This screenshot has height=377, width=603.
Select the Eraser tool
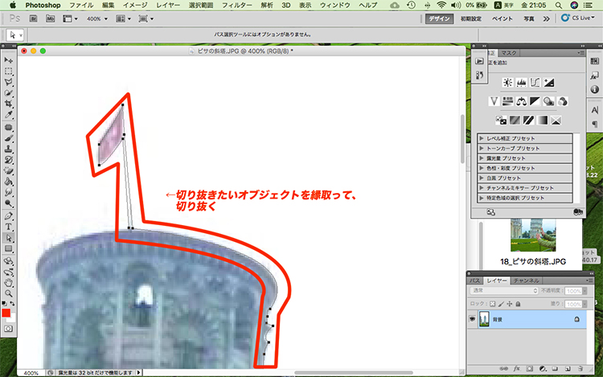(x=9, y=170)
